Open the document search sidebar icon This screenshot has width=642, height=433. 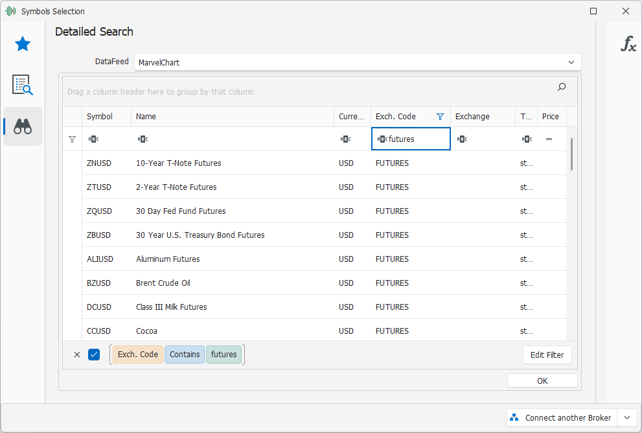pyautogui.click(x=23, y=85)
